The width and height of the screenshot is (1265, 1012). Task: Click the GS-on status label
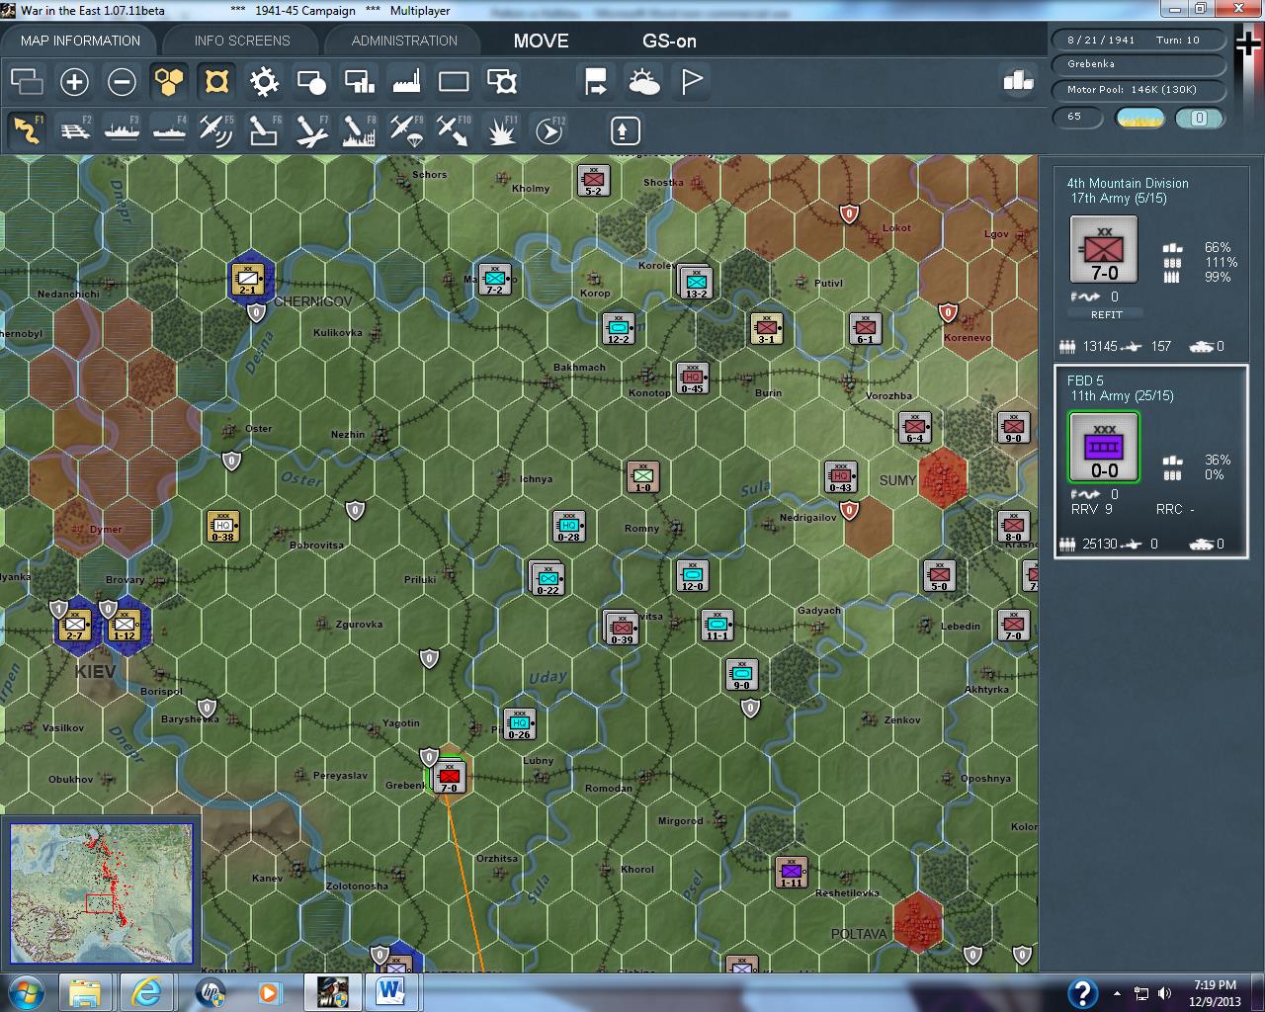coord(669,41)
